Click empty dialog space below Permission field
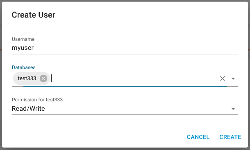Screen dimensions: 250x150 click(x=125, y=123)
